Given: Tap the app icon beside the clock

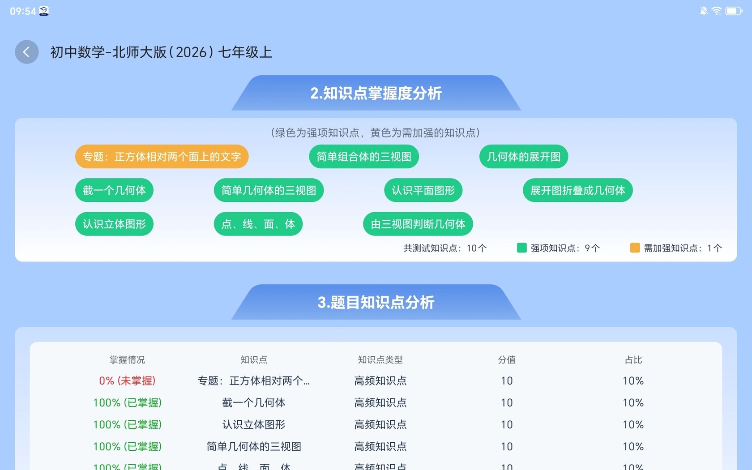Looking at the screenshot, I should click(44, 11).
